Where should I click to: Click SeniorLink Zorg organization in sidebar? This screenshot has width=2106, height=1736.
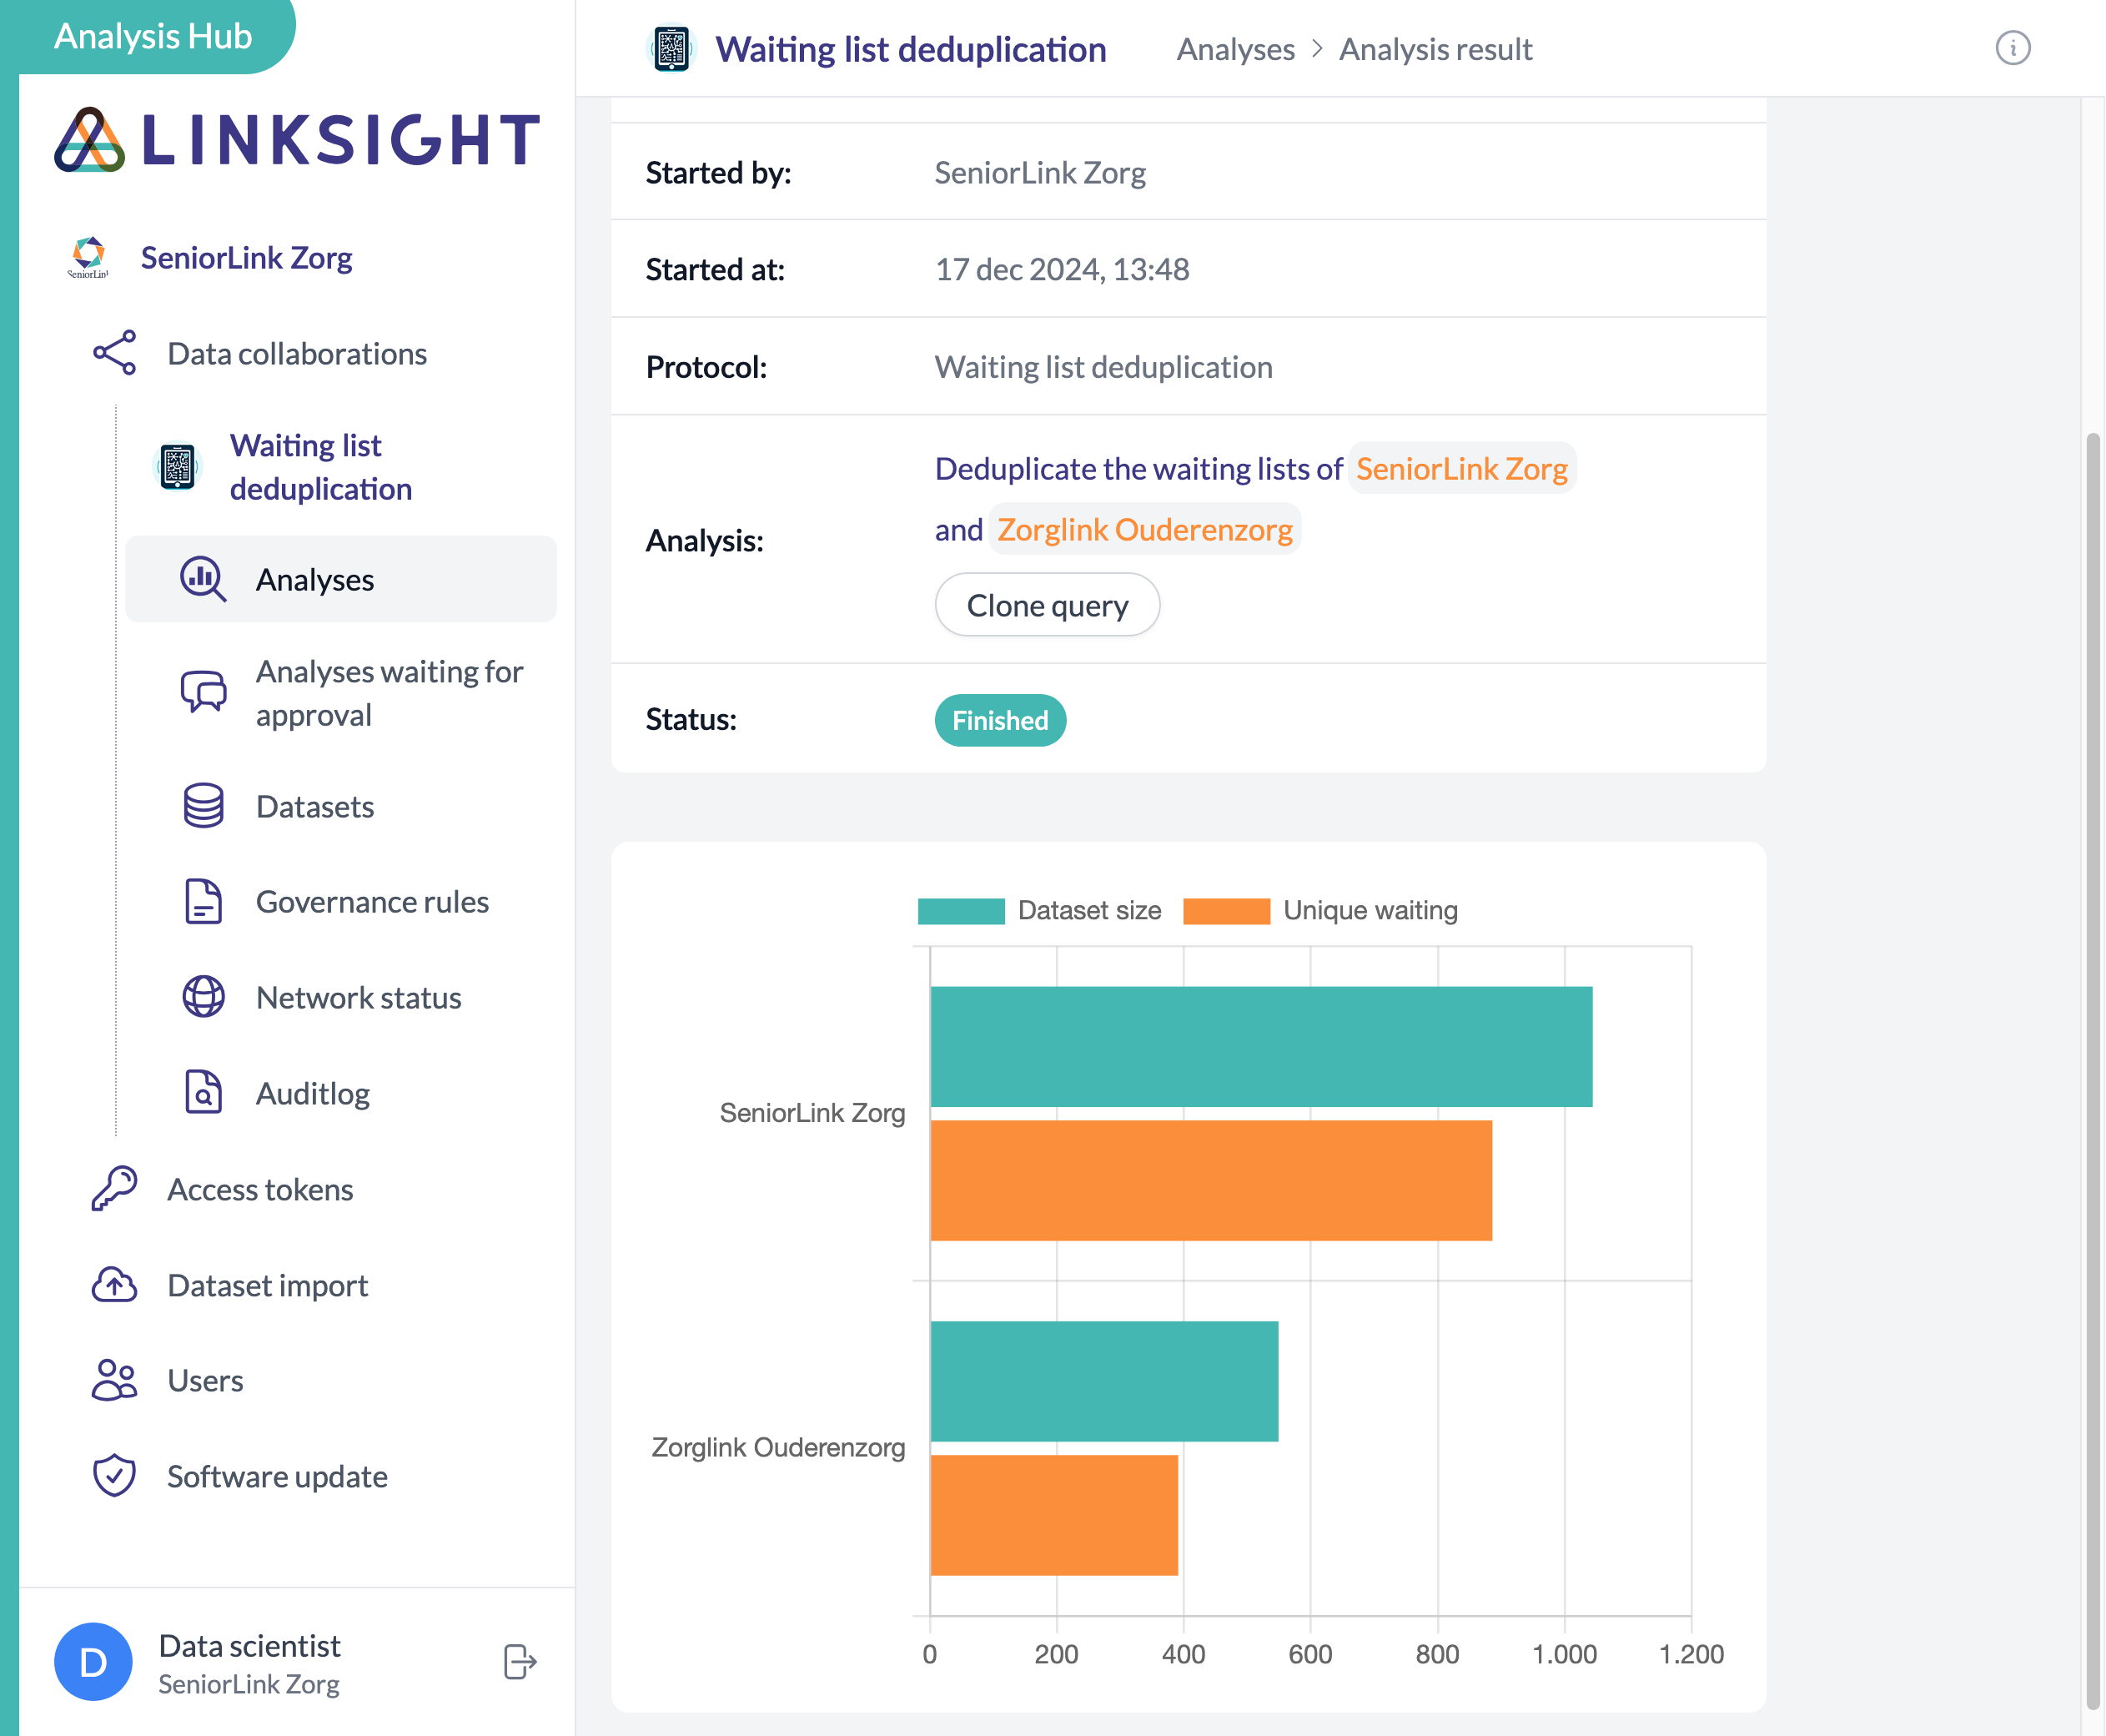click(x=246, y=258)
